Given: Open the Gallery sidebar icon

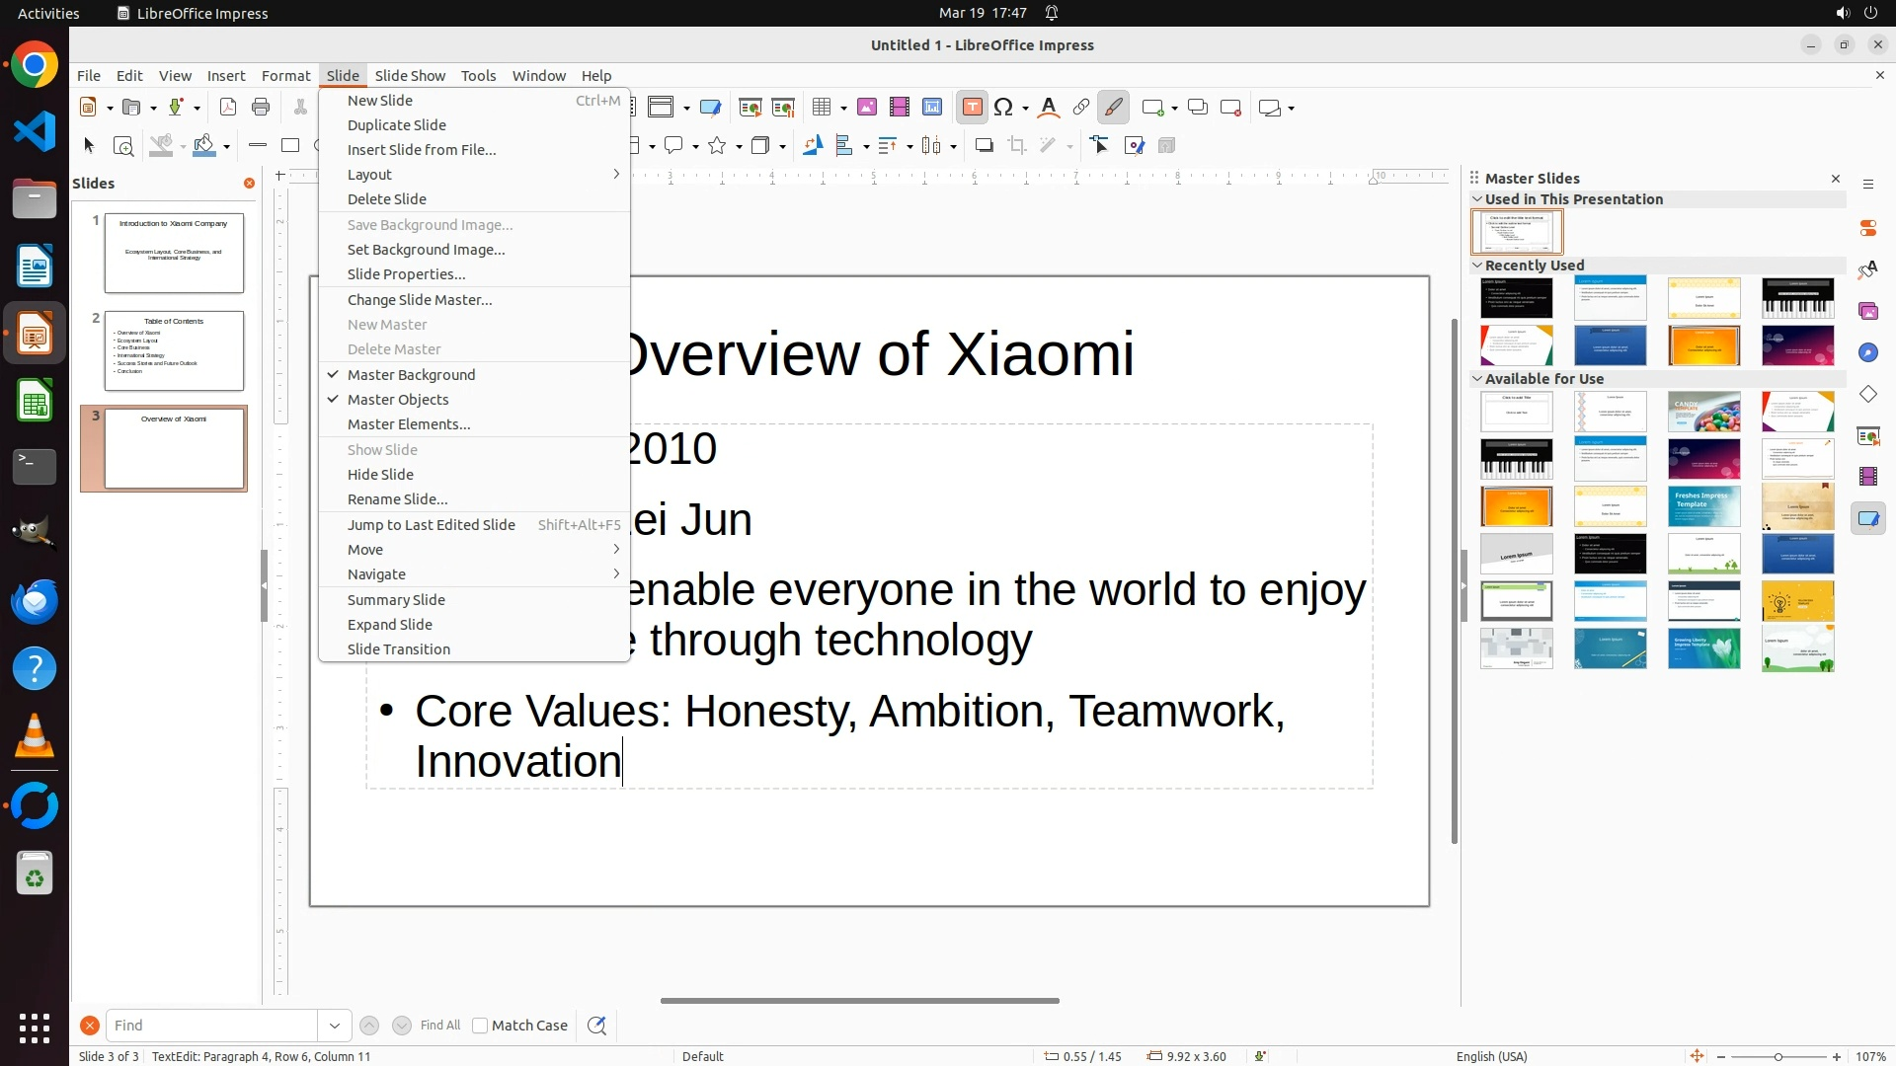Looking at the screenshot, I should coord(1868,311).
